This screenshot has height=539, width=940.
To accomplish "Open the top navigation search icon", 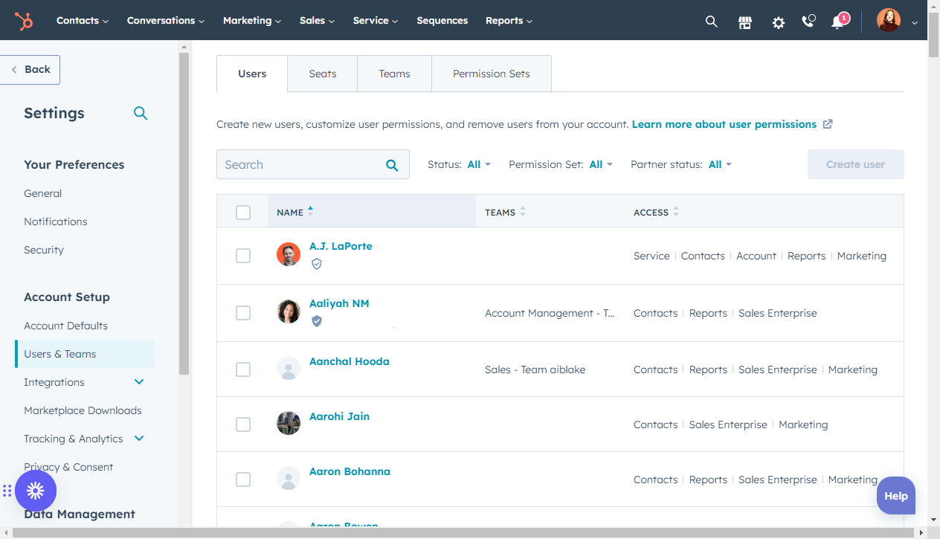I will point(712,22).
